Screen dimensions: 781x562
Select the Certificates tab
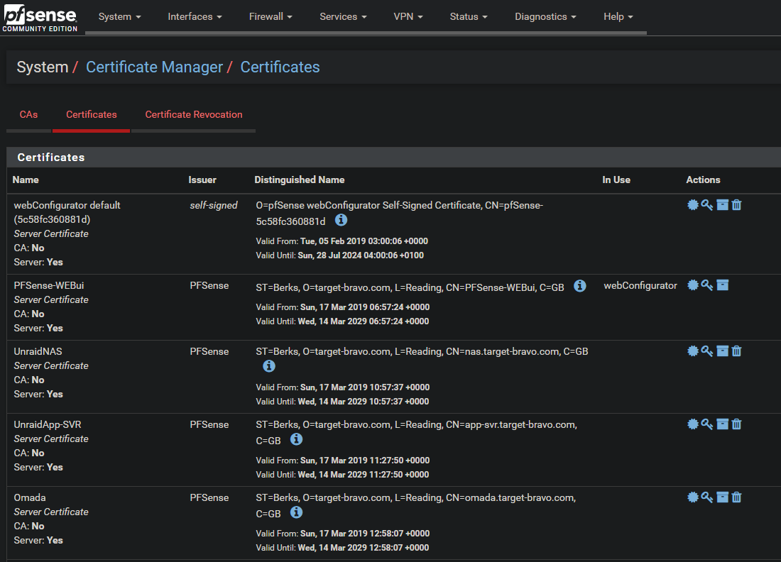[91, 114]
